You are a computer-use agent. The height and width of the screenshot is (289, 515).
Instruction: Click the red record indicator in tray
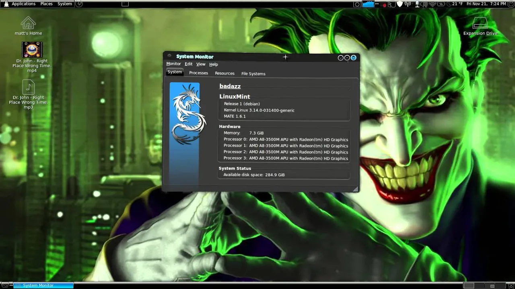(x=384, y=5)
